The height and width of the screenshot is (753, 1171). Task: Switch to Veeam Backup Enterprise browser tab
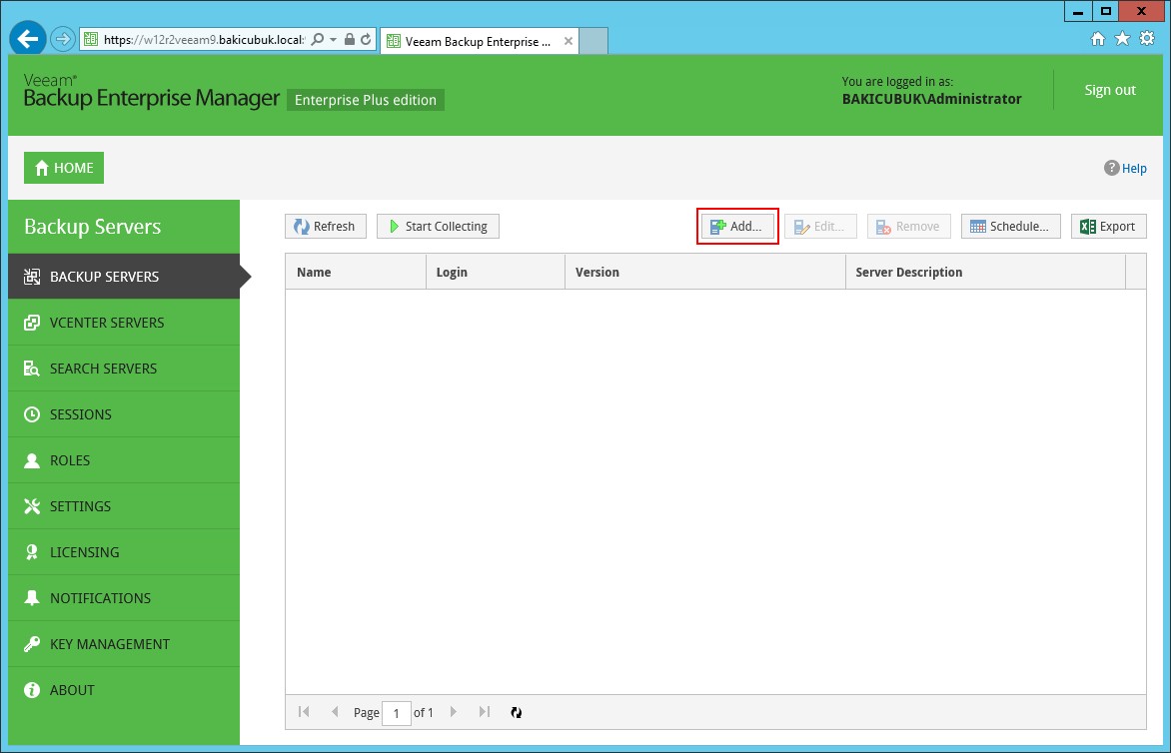point(470,42)
